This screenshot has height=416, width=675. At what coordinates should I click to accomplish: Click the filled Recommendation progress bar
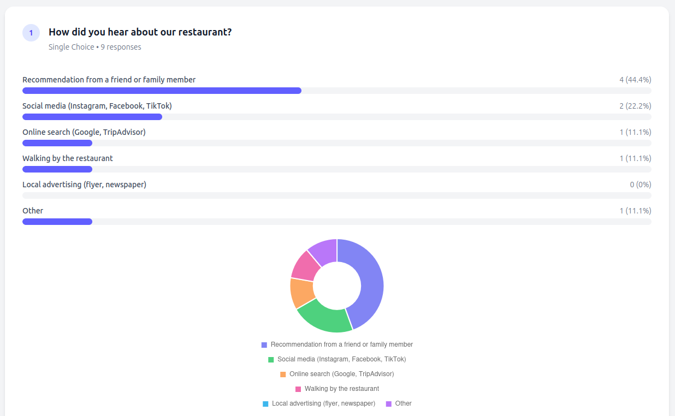click(x=162, y=91)
